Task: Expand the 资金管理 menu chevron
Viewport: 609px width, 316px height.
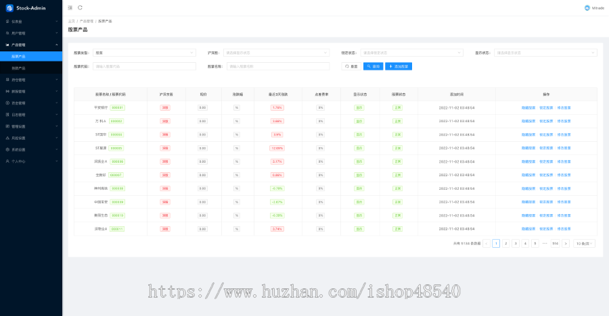Action: (57, 103)
